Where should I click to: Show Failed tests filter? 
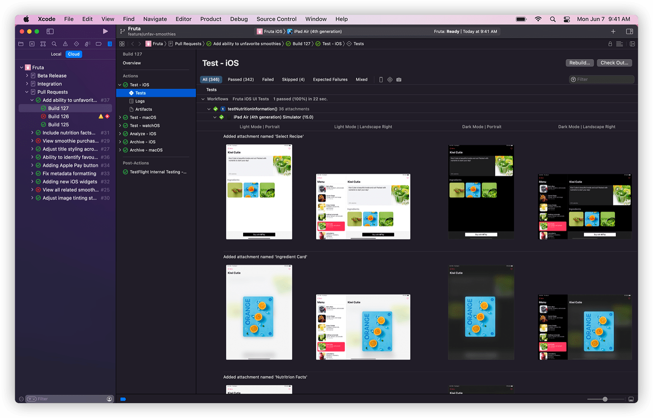[x=268, y=79]
